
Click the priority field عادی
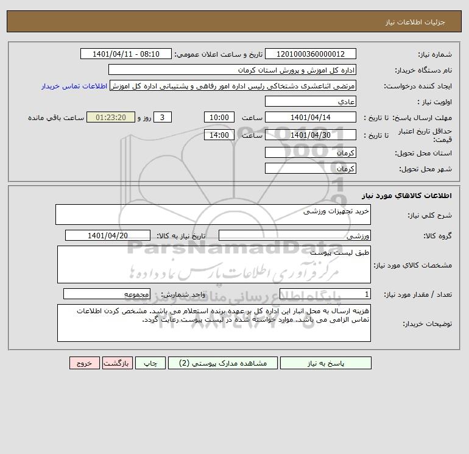pyautogui.click(x=311, y=101)
